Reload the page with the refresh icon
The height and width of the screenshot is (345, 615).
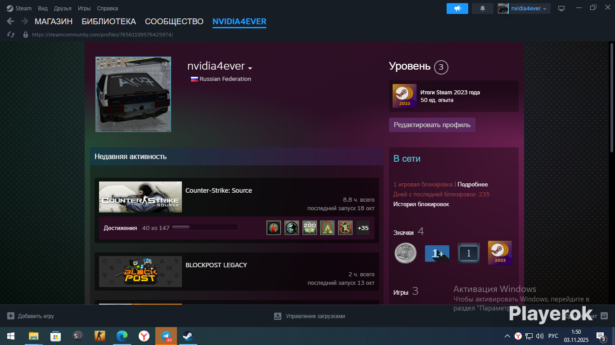11,35
